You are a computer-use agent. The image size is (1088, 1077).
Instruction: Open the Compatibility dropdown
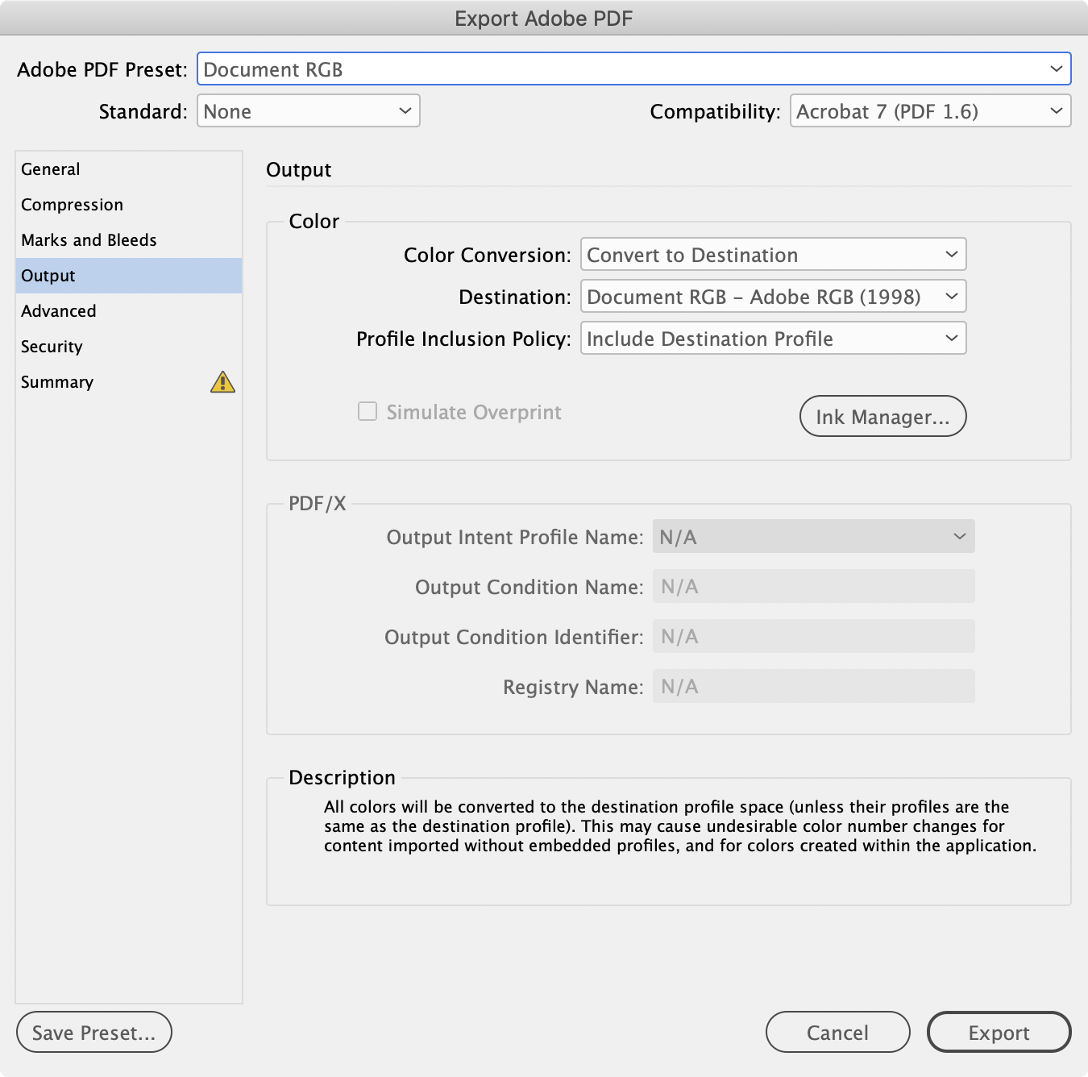(930, 111)
